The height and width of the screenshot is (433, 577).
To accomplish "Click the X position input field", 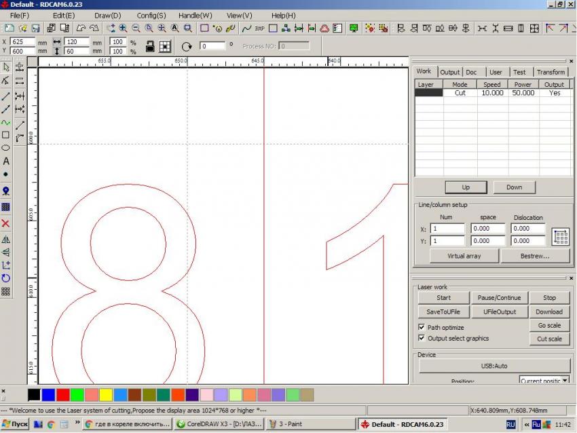I will 22,42.
